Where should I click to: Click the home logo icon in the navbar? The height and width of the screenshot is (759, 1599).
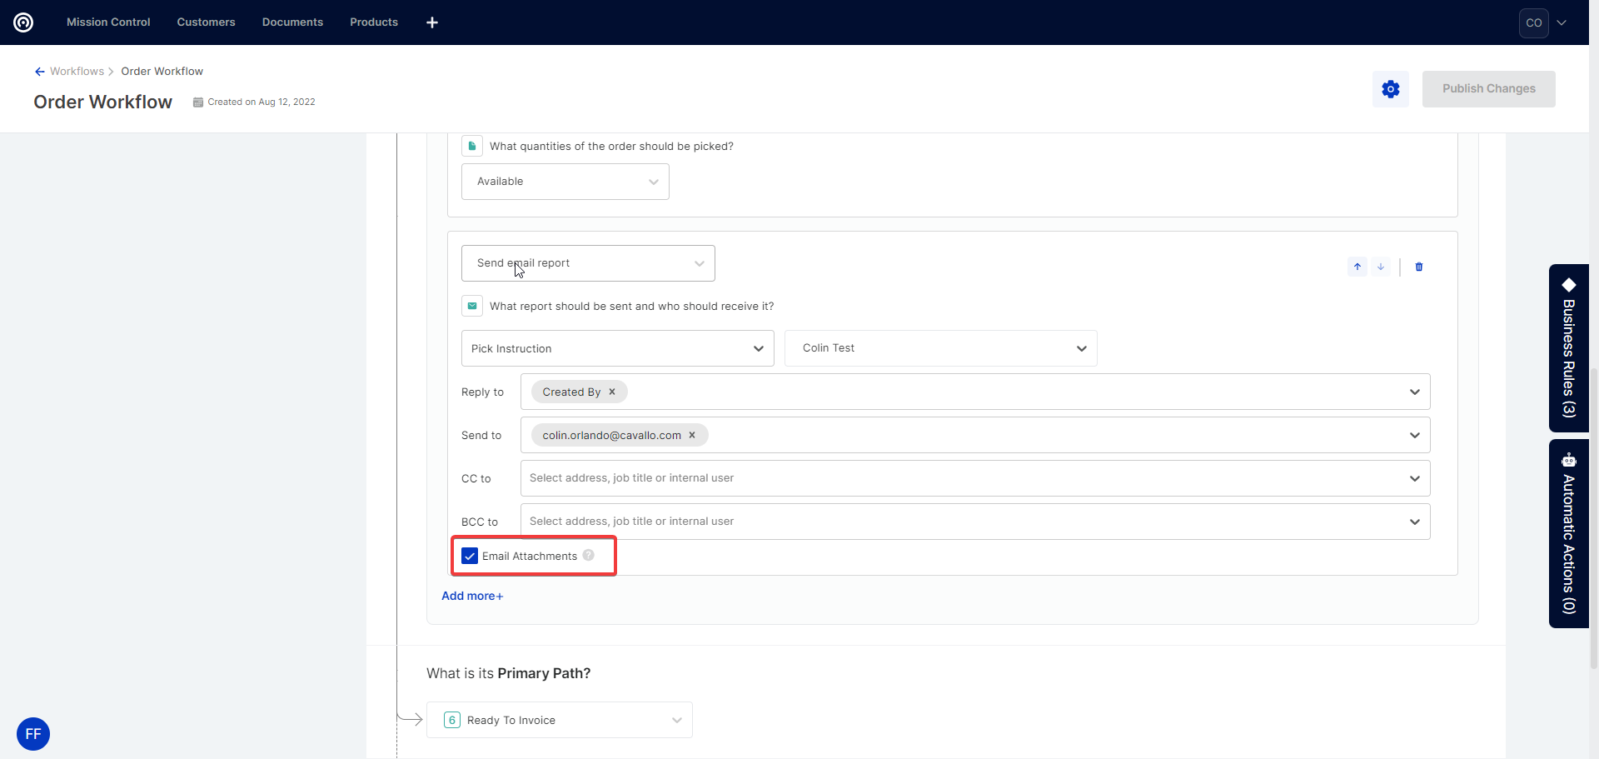click(23, 22)
